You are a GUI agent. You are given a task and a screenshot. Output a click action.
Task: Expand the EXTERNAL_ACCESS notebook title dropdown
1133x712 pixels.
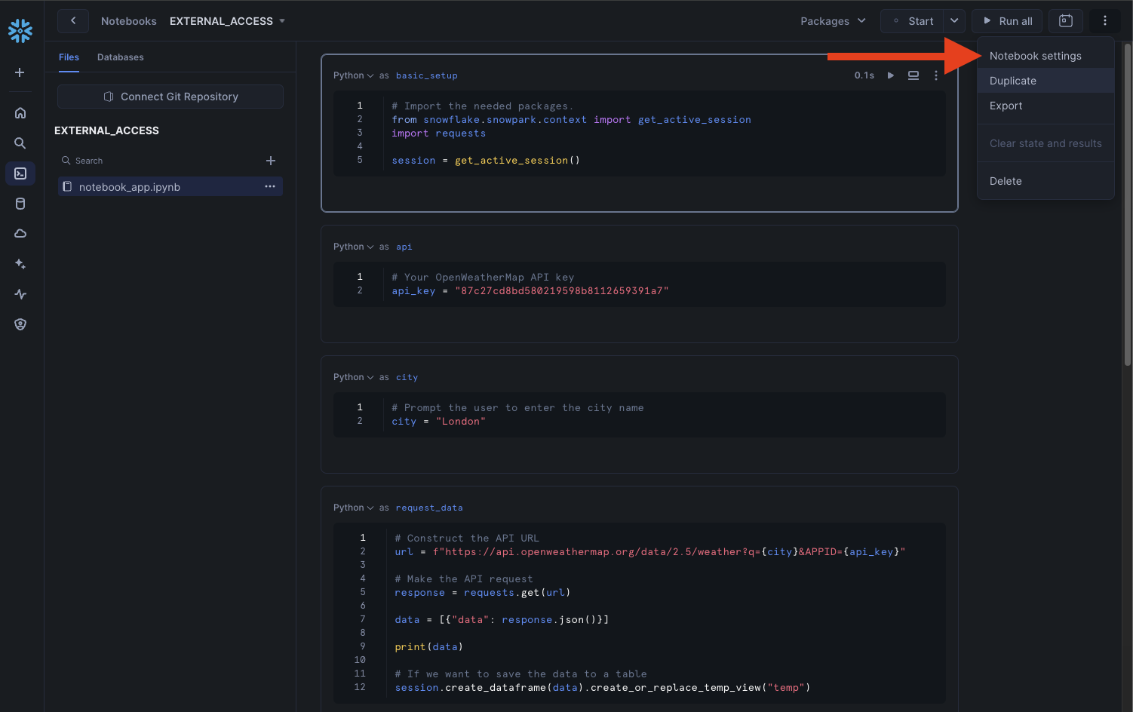tap(282, 21)
